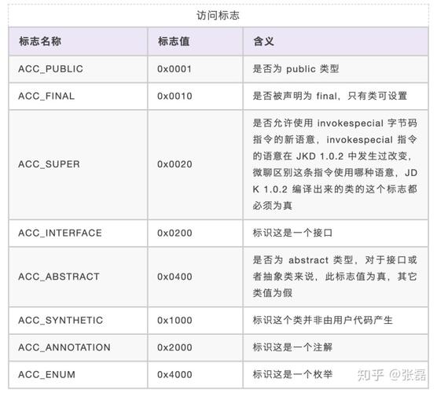Click the value 0x0001
Viewport: 437px width, 393px height.
click(x=174, y=69)
